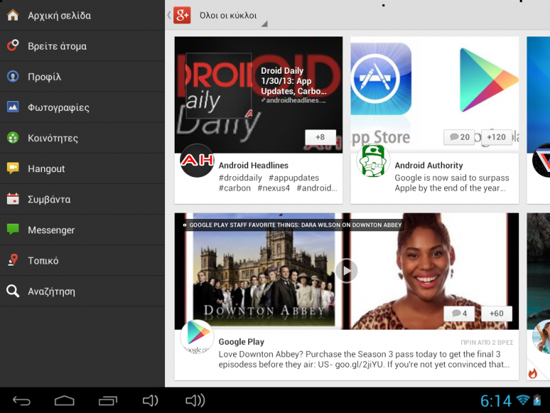Start Hangout via its yellow camera icon

[13, 168]
